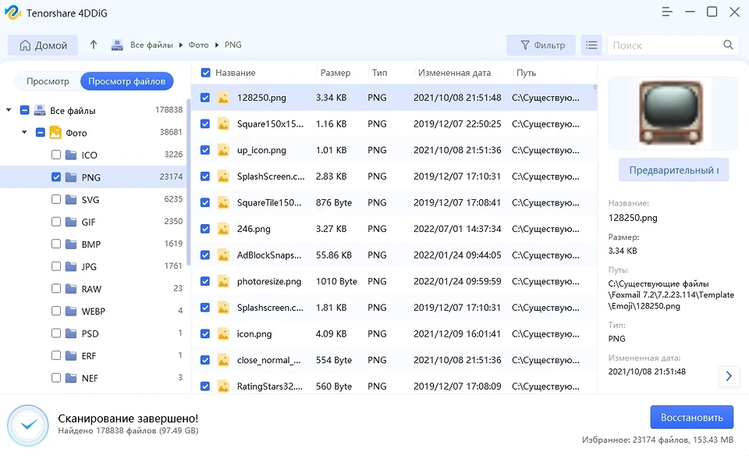Click the image icon of 246.png

[x=224, y=229]
